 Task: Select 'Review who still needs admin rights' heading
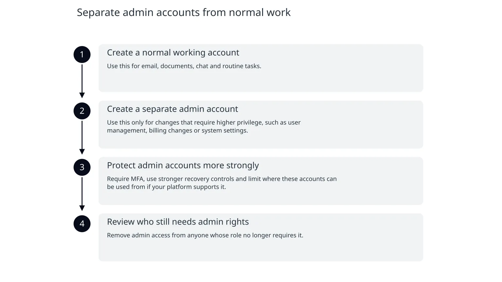coord(178,222)
